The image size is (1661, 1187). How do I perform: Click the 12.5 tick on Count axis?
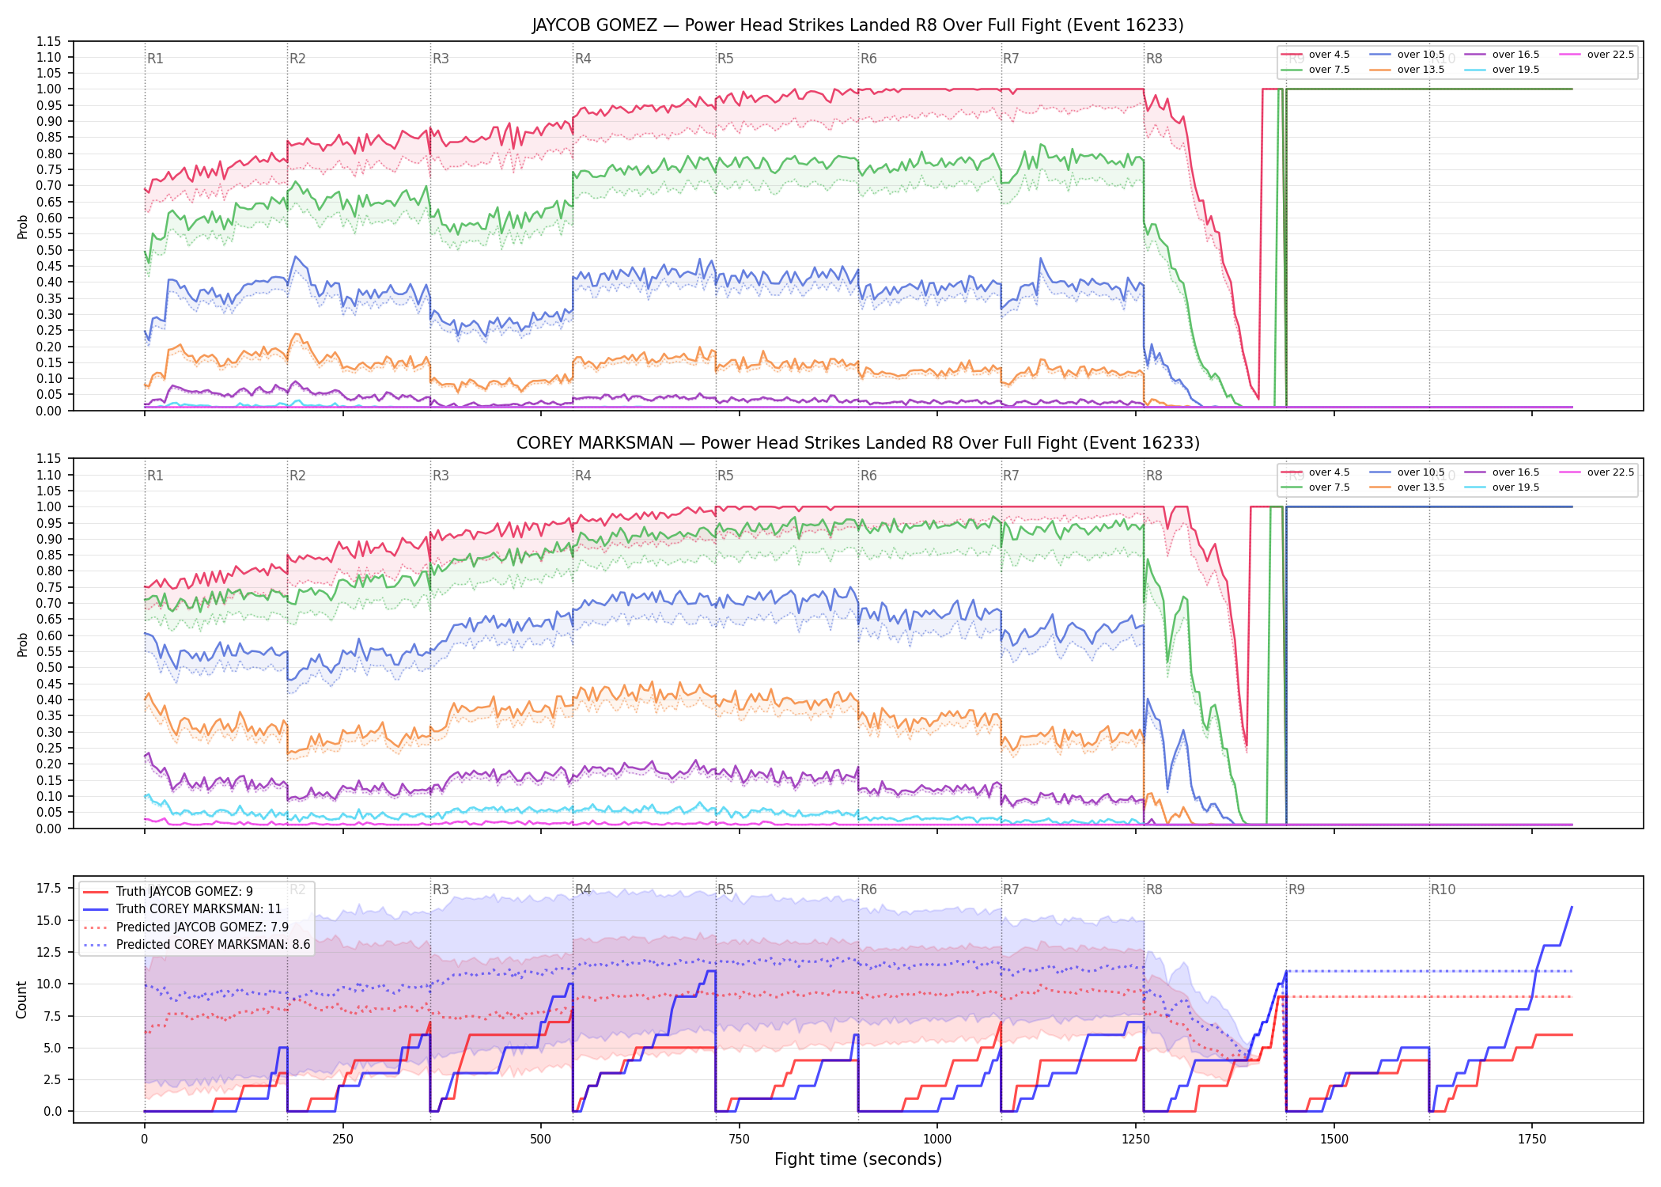coord(49,952)
